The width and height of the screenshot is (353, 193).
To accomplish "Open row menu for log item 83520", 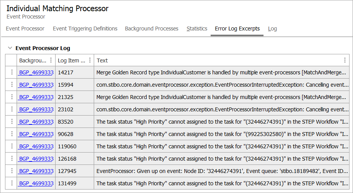I will click(x=12, y=122).
